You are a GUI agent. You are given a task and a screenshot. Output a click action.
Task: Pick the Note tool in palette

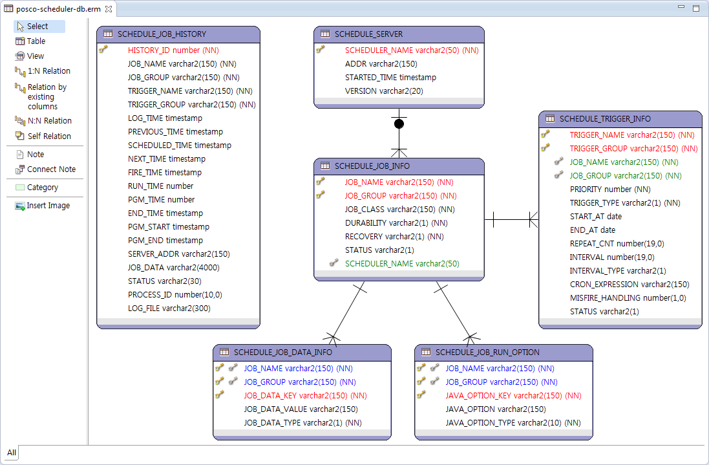pos(36,155)
